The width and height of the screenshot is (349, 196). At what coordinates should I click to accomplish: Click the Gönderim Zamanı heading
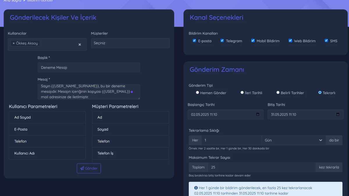217,70
